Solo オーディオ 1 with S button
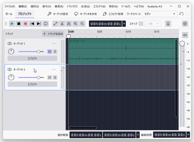This screenshot has width=194, height=142. pos(55,52)
